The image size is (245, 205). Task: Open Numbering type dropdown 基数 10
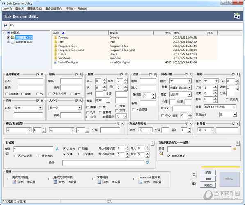coord(220,107)
